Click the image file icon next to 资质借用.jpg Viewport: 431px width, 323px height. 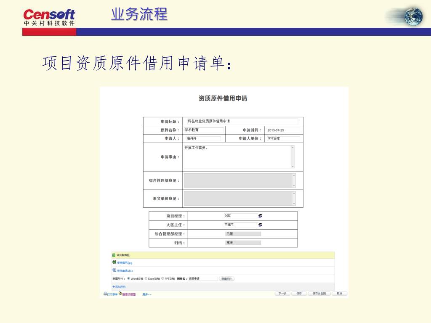(x=114, y=262)
